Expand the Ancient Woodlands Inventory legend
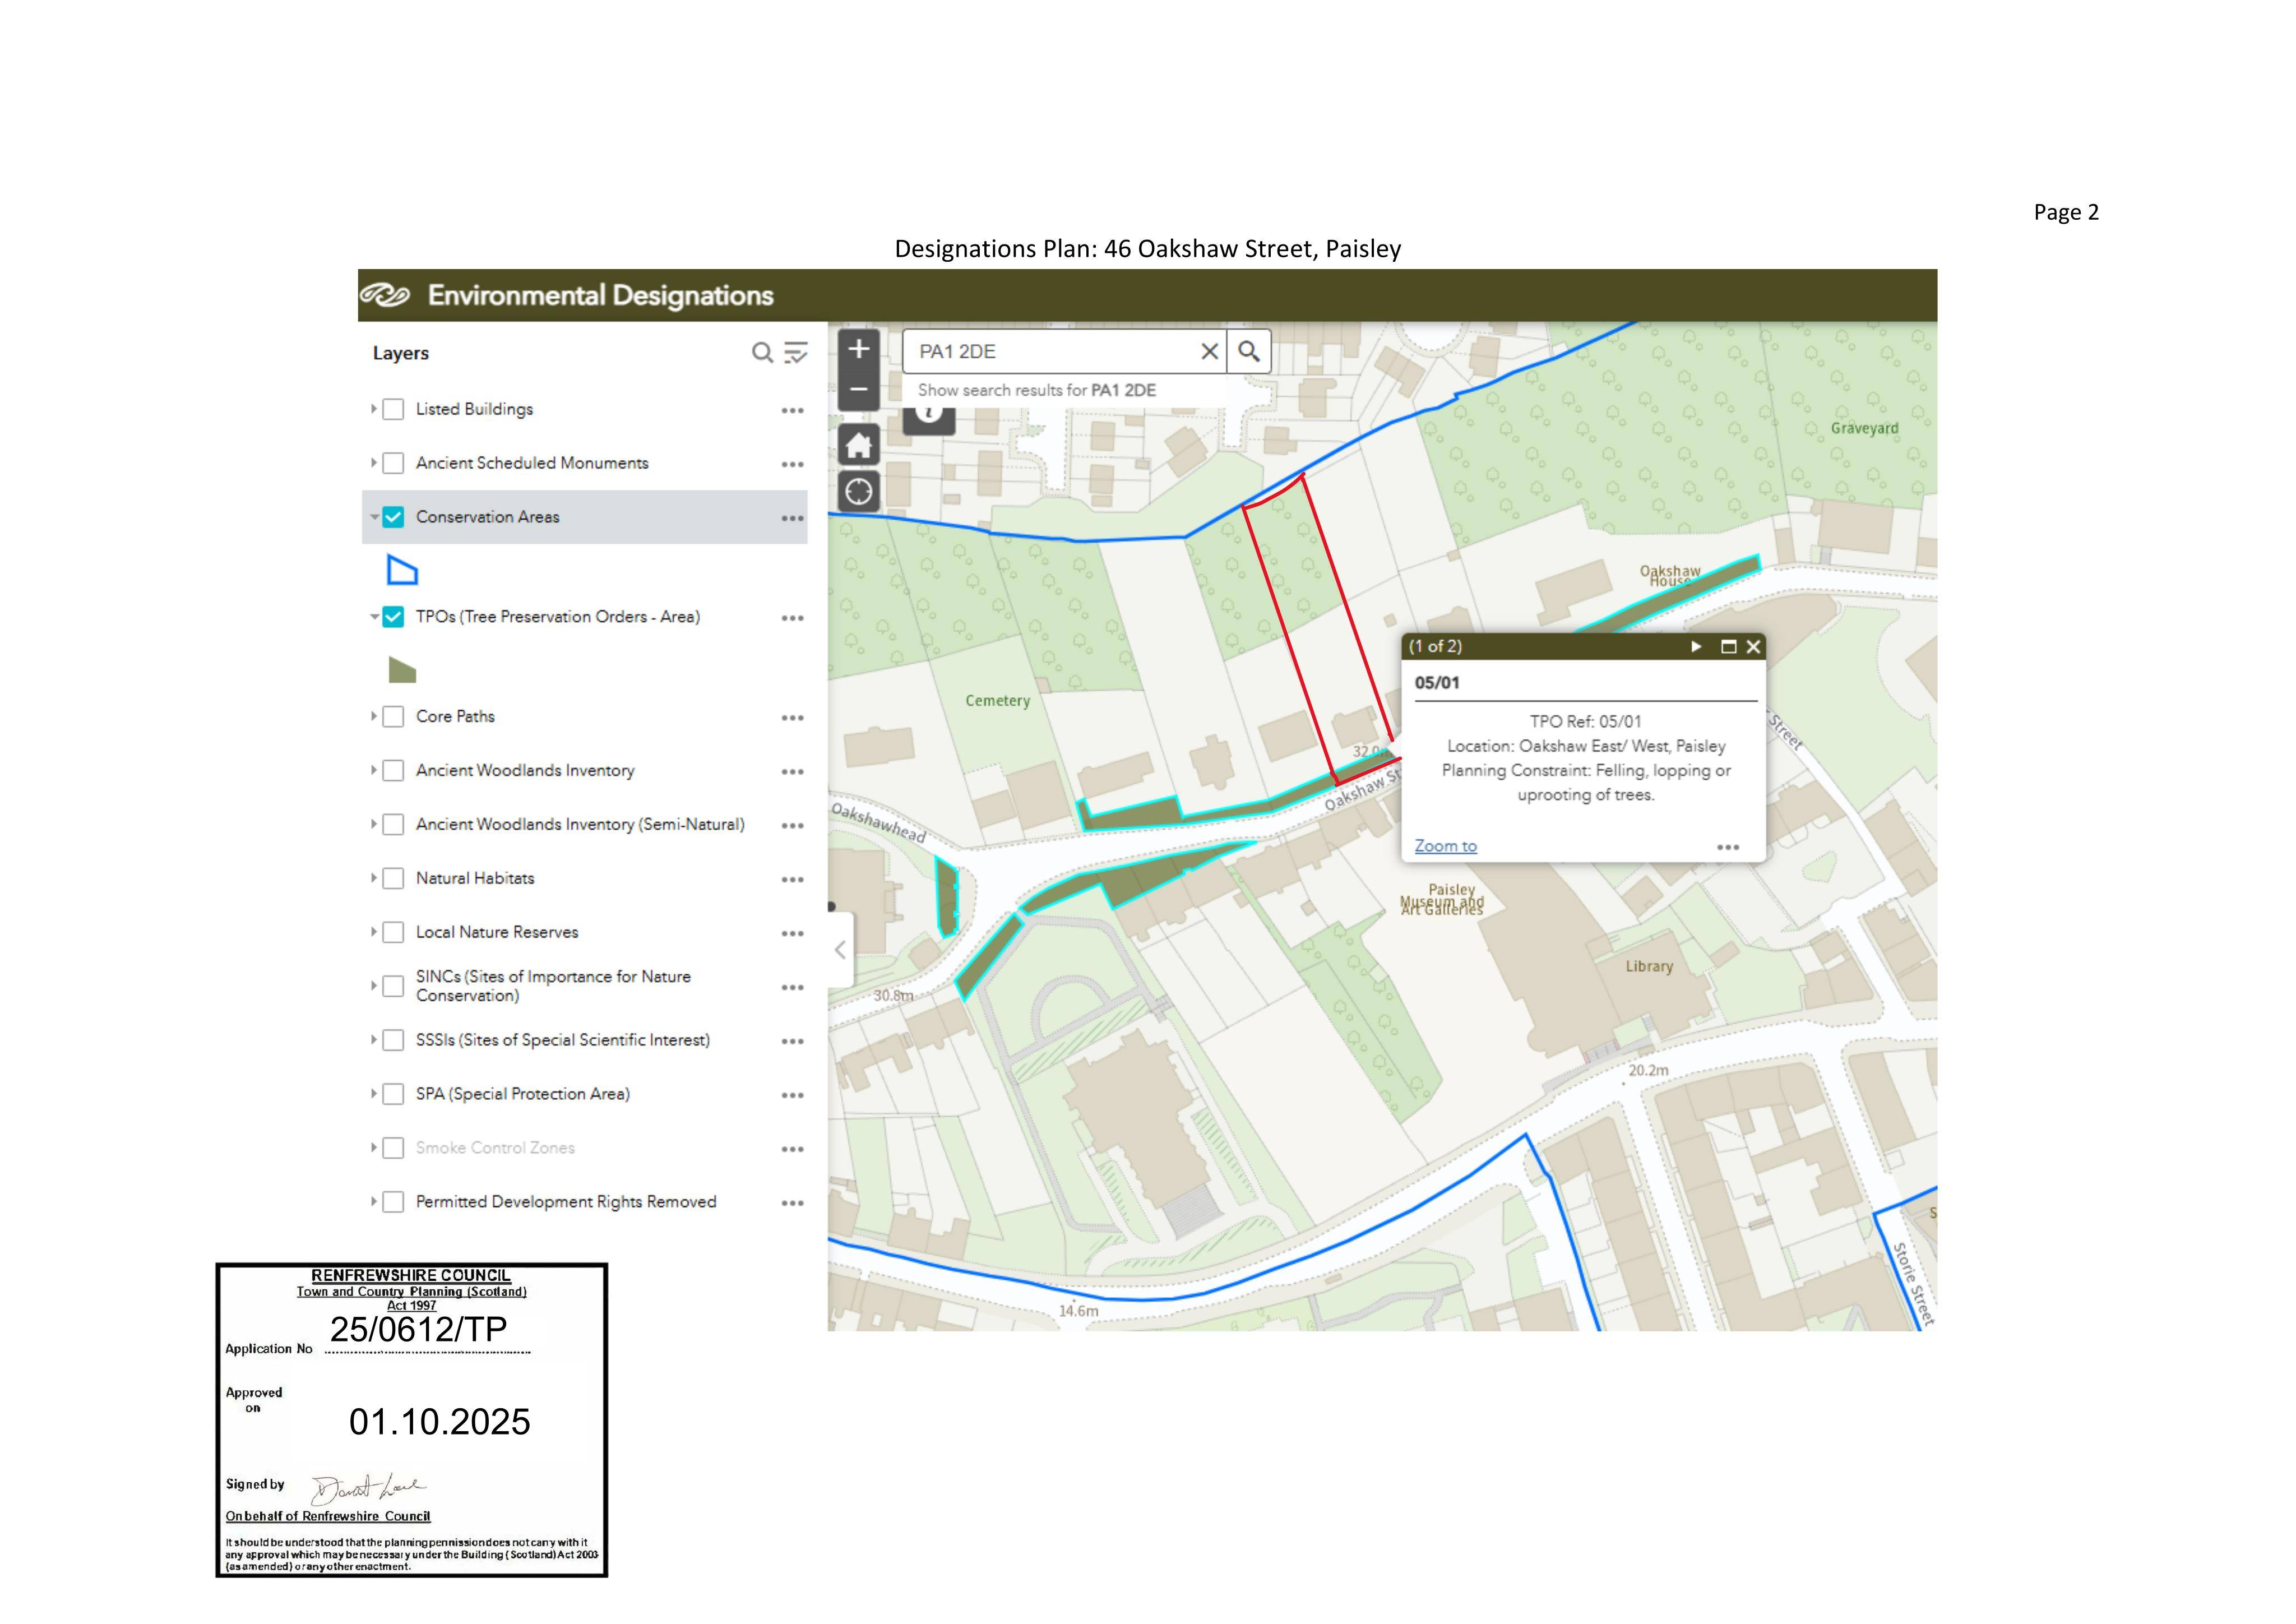The width and height of the screenshot is (2296, 1624). [374, 771]
